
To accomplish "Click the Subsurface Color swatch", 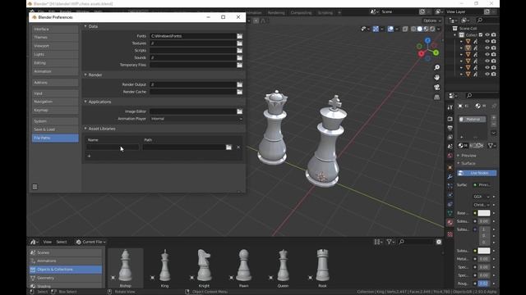I will [484, 251].
